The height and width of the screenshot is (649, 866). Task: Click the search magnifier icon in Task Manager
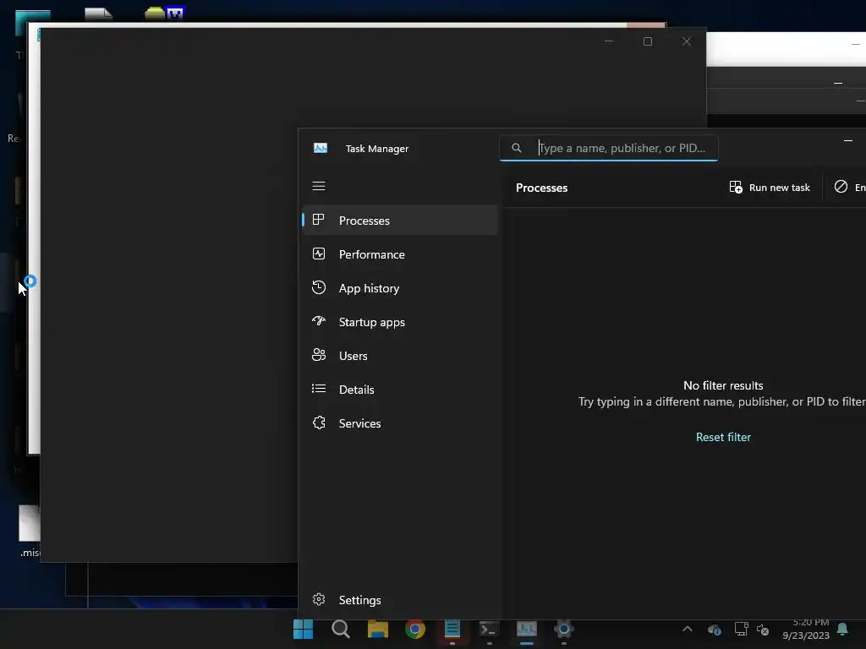click(517, 148)
